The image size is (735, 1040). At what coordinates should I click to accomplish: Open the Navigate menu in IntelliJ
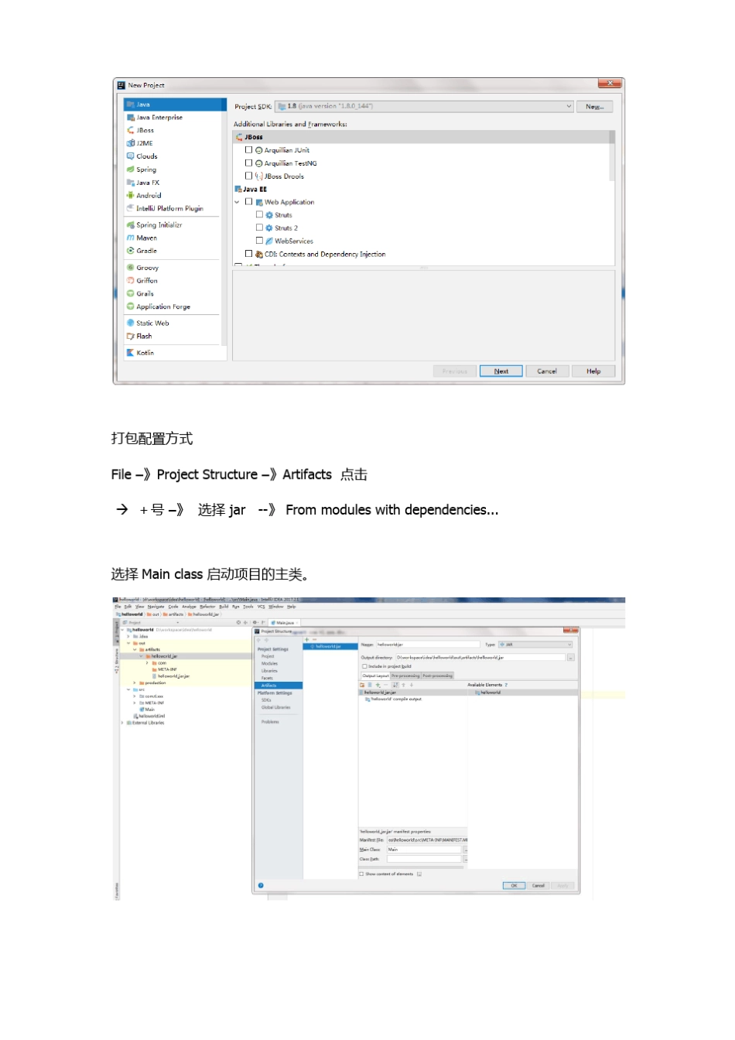click(x=156, y=607)
